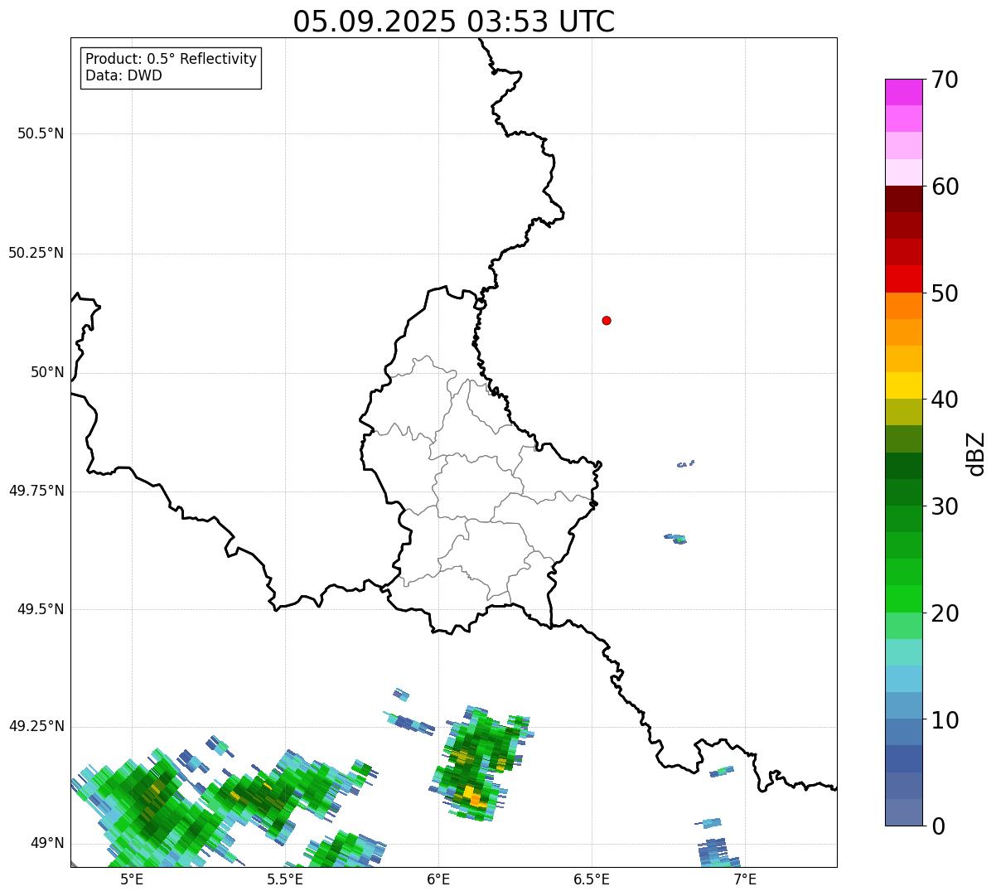Click the small echo near 6.8°E, 49.65°N
This screenshot has height=896, width=996.
[x=675, y=539]
